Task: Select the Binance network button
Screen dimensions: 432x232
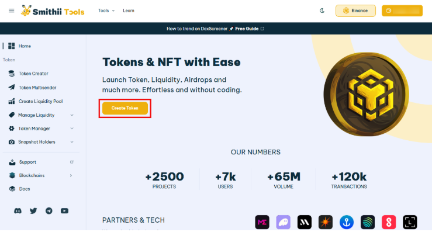Action: tap(355, 11)
